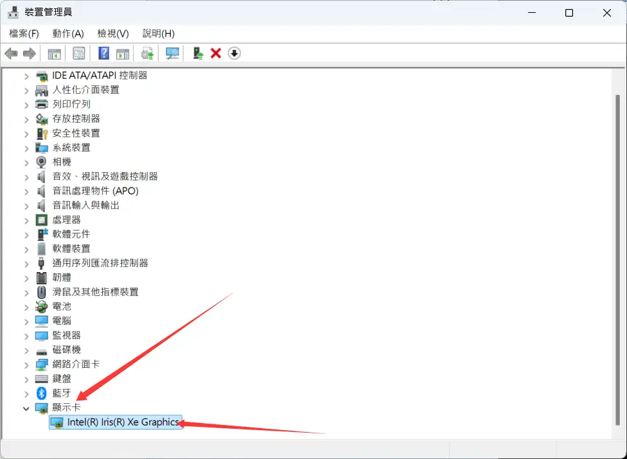The height and width of the screenshot is (459, 627).
Task: Open the 動作(A) menu
Action: point(68,33)
